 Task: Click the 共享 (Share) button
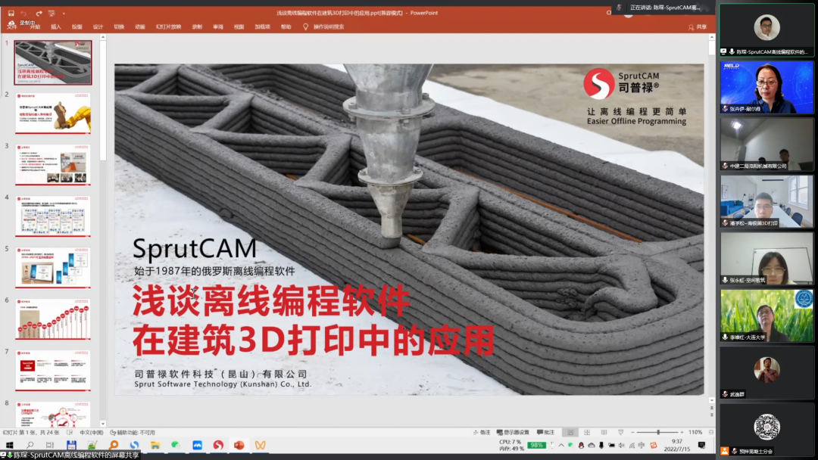[x=698, y=26]
